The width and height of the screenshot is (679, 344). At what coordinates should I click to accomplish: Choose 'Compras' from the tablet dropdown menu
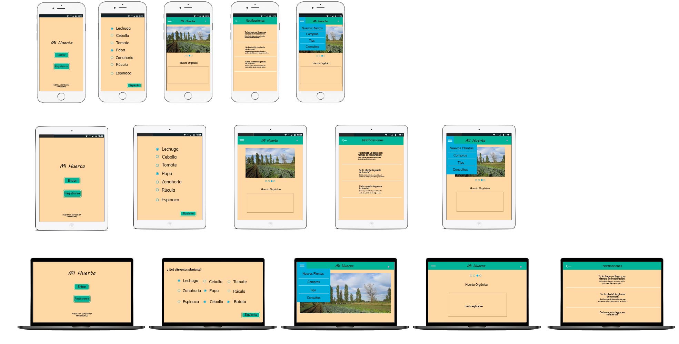(x=460, y=155)
